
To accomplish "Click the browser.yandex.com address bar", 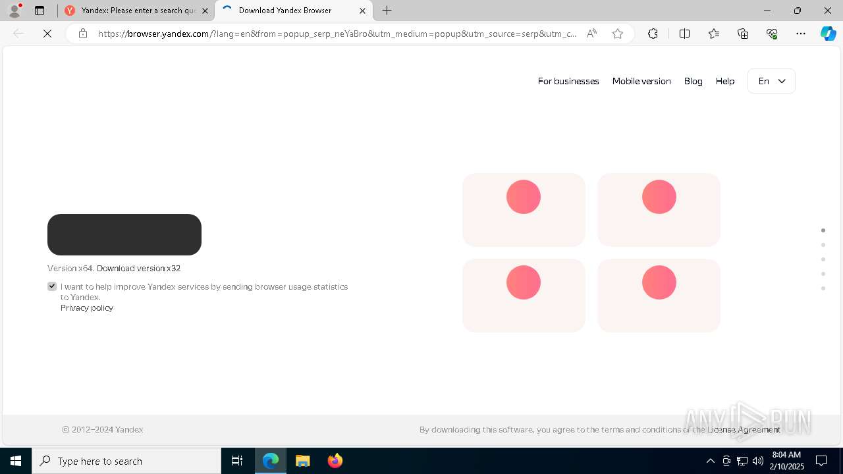I will point(337,34).
